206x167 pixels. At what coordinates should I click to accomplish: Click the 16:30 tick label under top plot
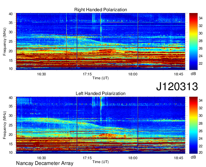42,74
